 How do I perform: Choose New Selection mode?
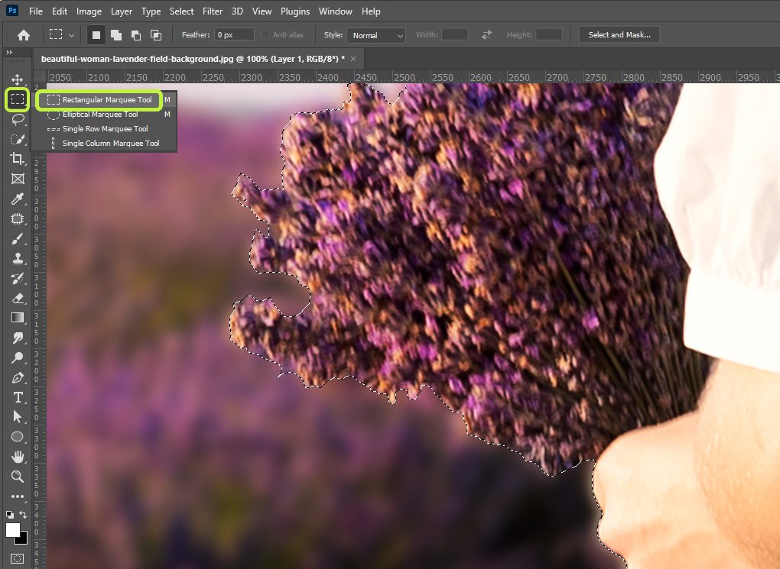[x=96, y=35]
